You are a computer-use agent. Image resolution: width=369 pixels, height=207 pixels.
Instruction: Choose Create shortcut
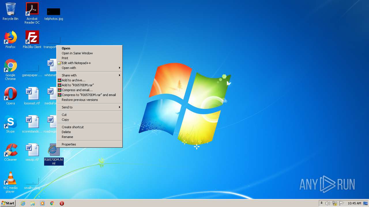(90, 127)
